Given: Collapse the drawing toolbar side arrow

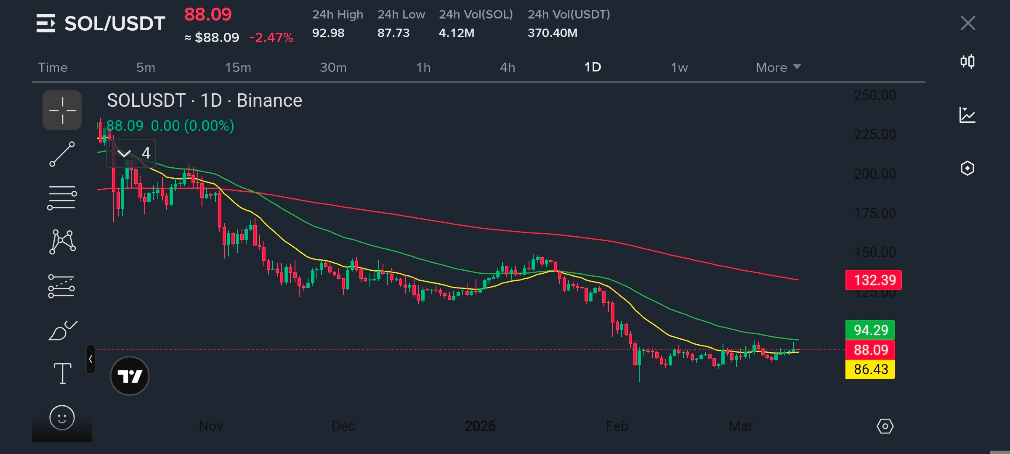Looking at the screenshot, I should [90, 359].
